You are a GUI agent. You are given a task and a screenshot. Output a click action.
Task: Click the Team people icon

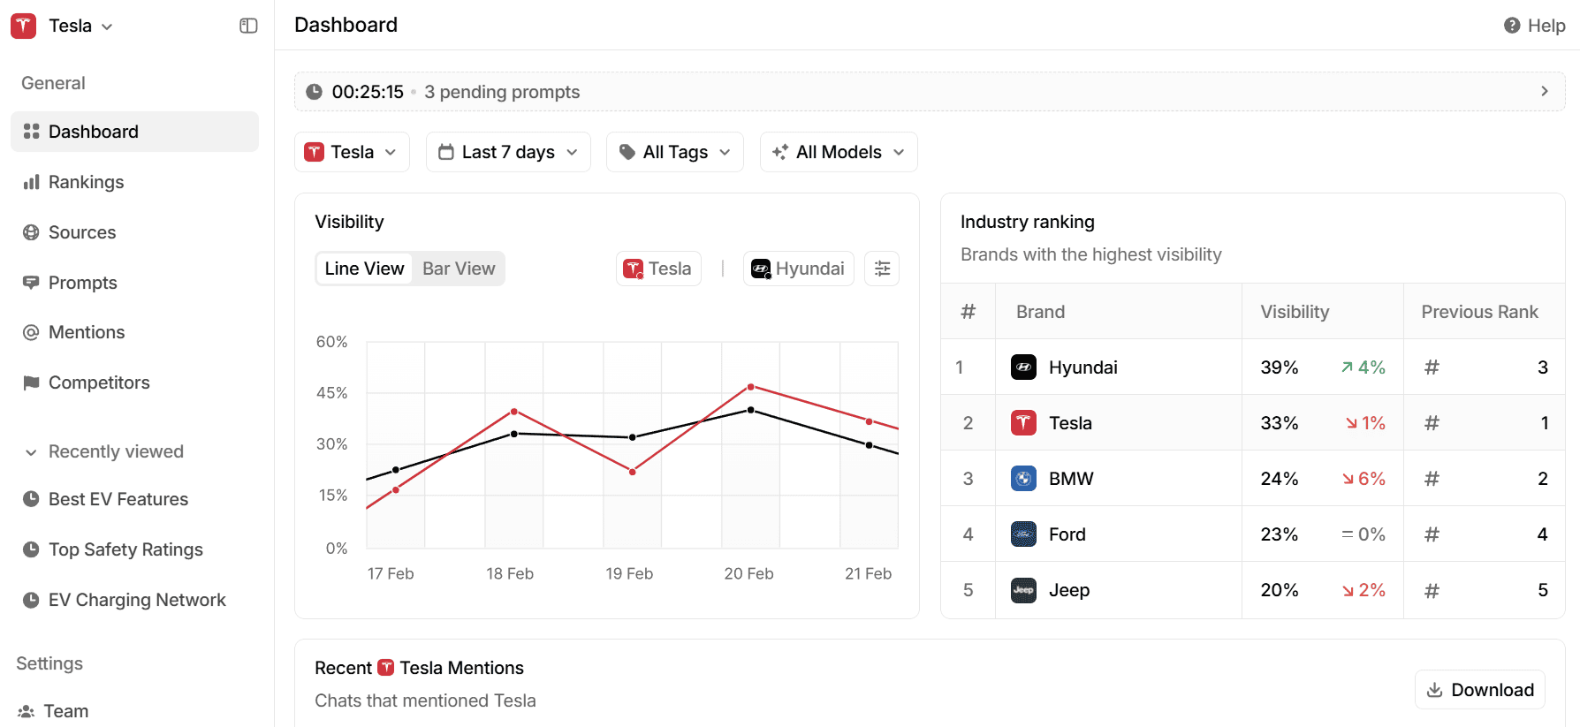27,711
